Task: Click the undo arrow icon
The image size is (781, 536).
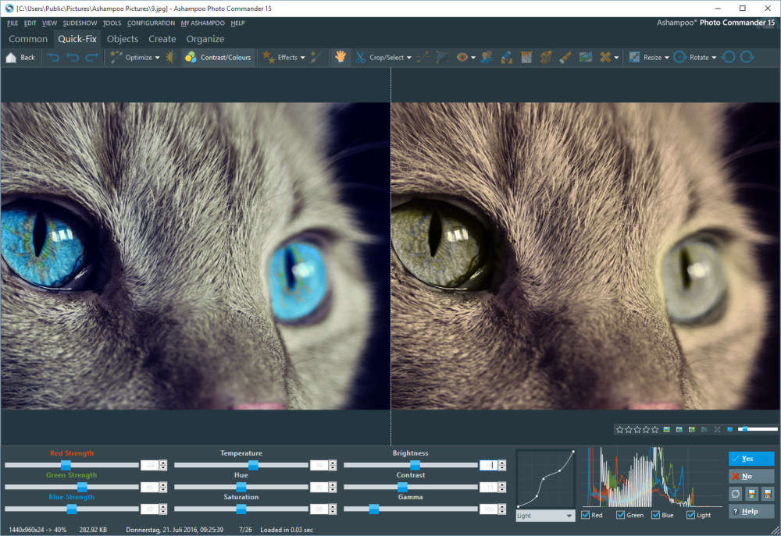Action: coord(73,57)
